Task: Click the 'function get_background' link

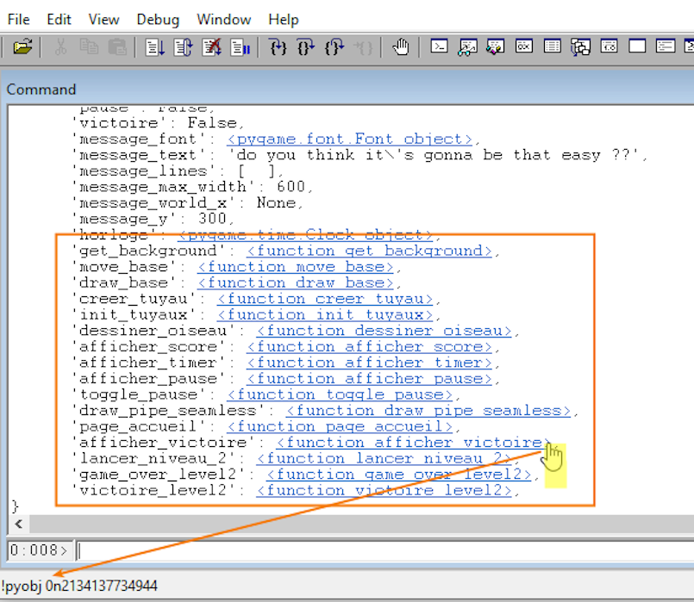Action: pyautogui.click(x=369, y=251)
